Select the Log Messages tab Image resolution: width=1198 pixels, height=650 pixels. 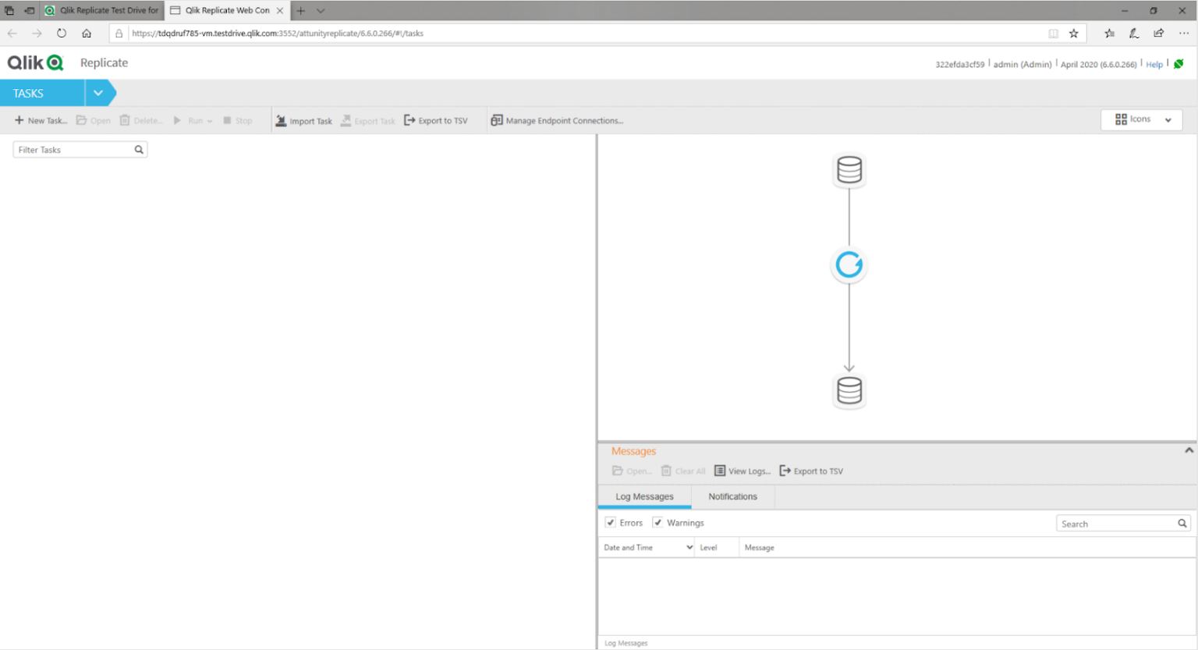tap(644, 497)
